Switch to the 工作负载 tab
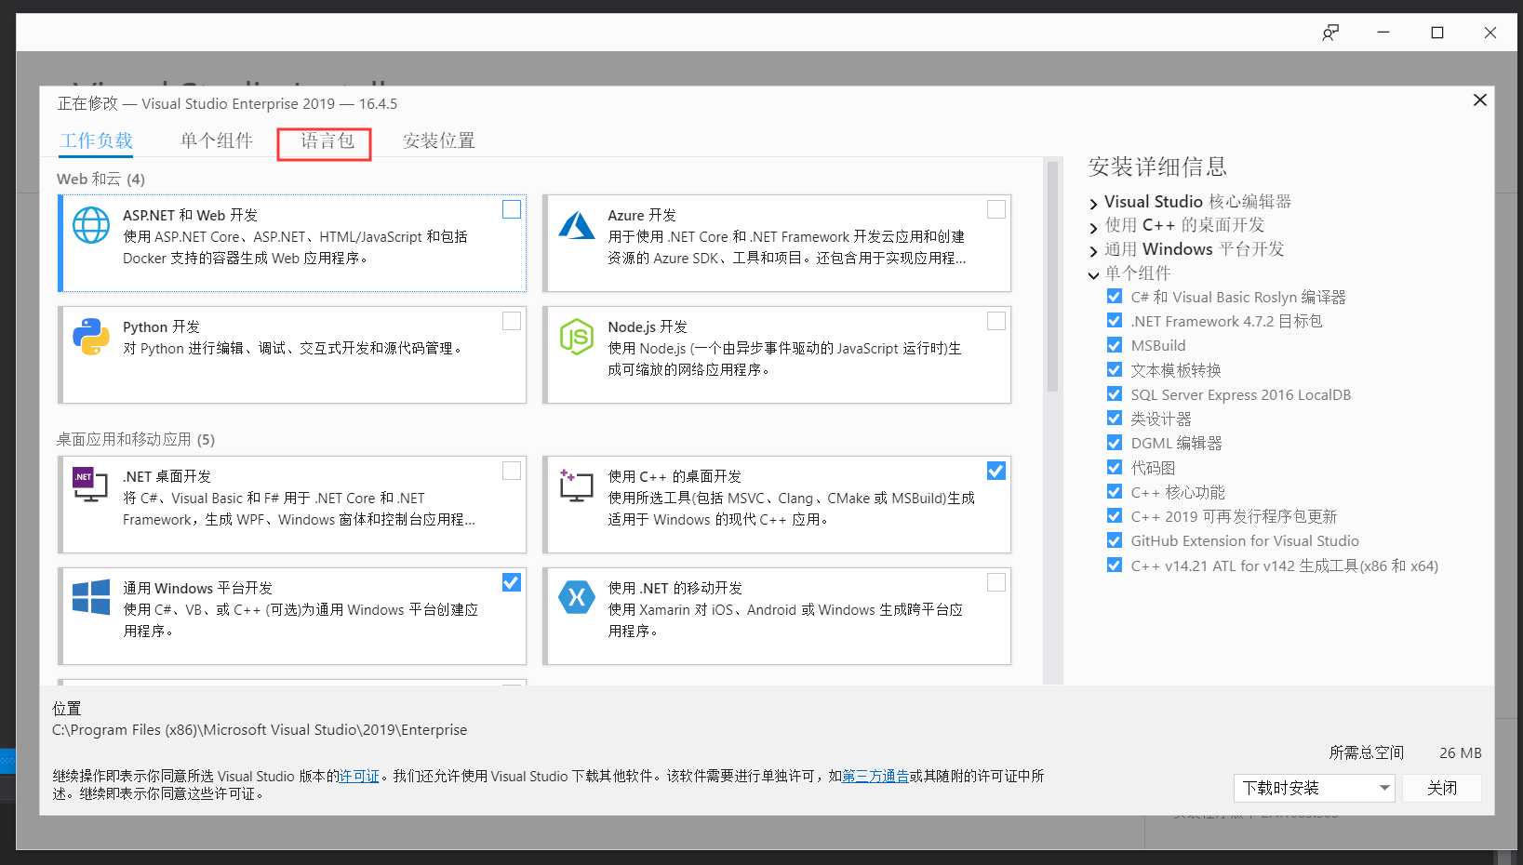Screen dimensions: 1523x865 coord(97,140)
